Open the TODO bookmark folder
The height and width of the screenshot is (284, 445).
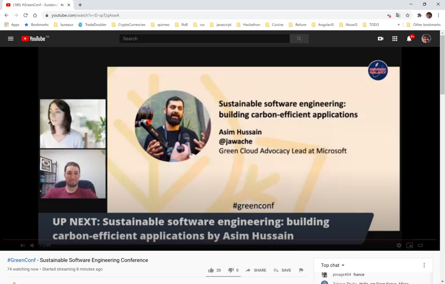(370, 25)
